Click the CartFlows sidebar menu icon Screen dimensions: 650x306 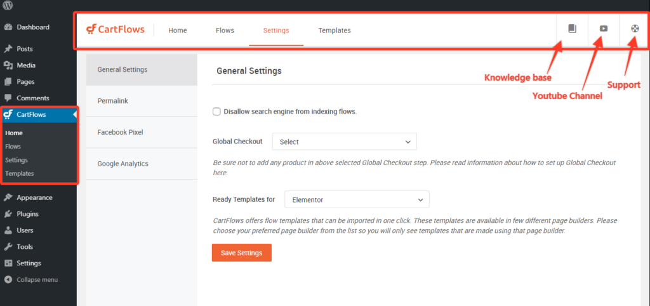[8, 114]
